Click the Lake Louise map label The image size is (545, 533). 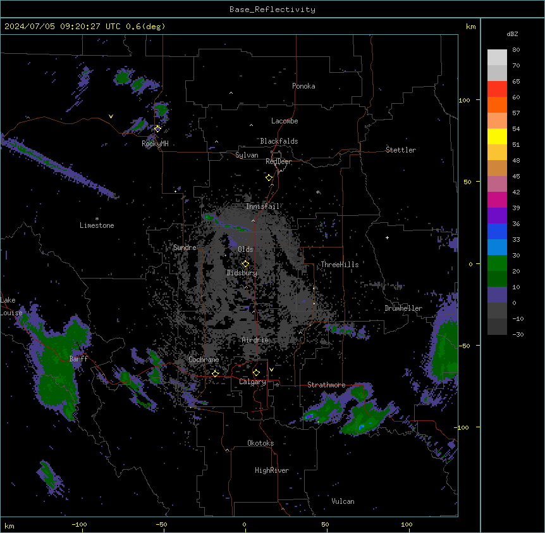coord(11,306)
